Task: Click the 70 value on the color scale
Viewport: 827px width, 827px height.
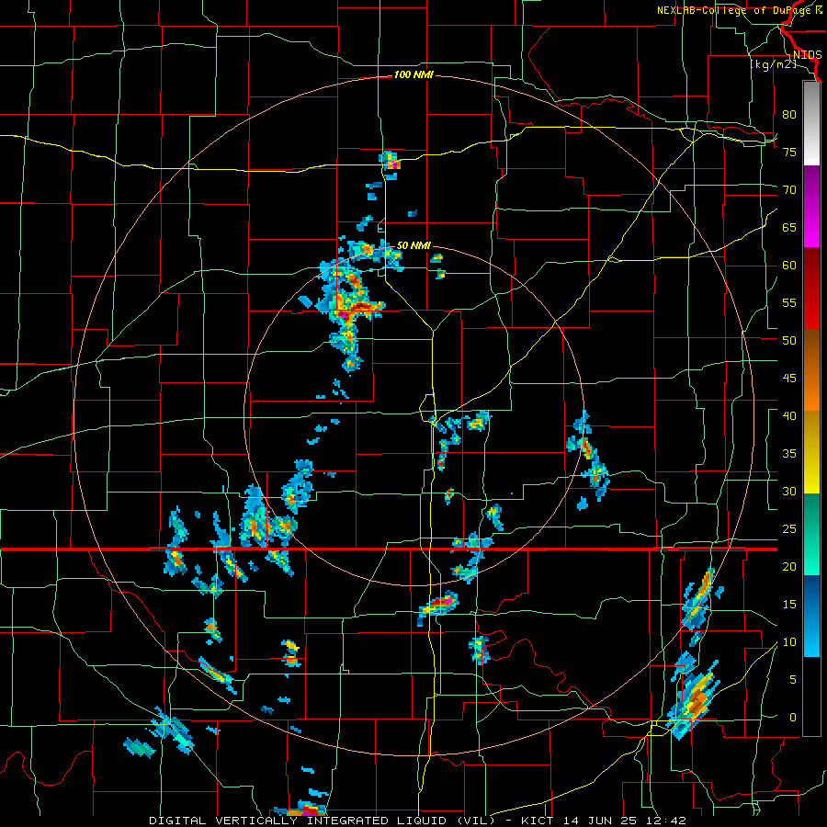Action: coord(789,190)
